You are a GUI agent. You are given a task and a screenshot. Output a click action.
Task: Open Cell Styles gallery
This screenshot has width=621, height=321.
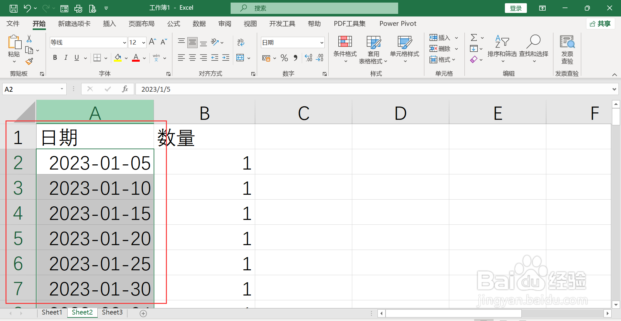pos(405,49)
